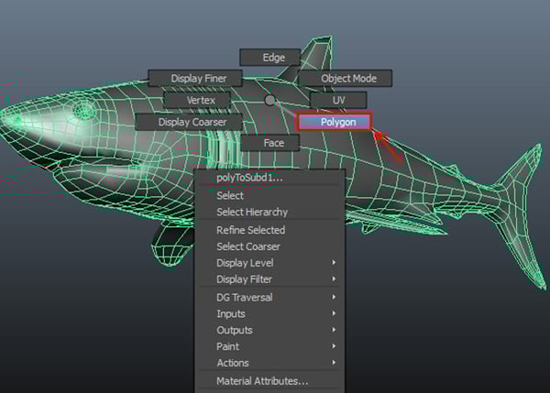Select the highlighted Polygon option
The height and width of the screenshot is (393, 550).
[334, 122]
